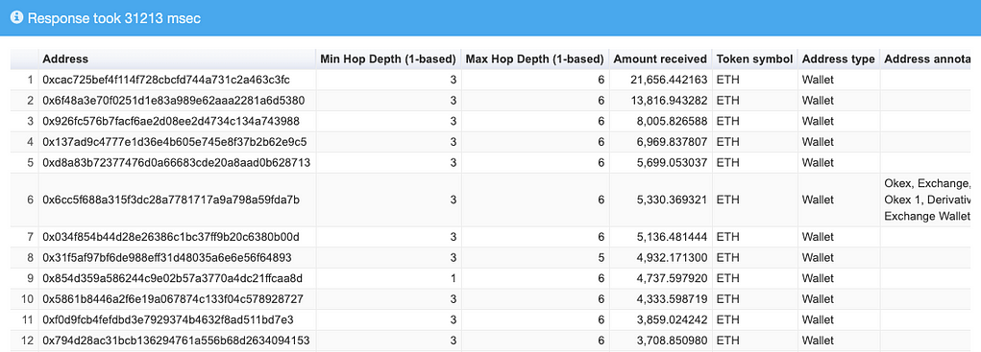
Task: Click the info icon in the response banner
Action: (17, 18)
